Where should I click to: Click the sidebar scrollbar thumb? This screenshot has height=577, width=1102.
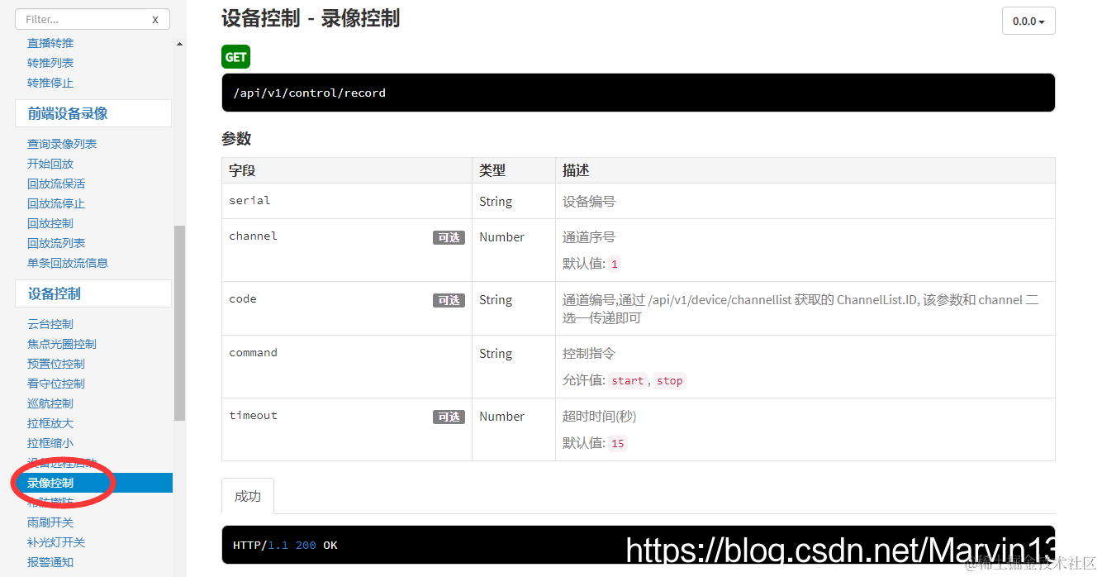coord(179,323)
